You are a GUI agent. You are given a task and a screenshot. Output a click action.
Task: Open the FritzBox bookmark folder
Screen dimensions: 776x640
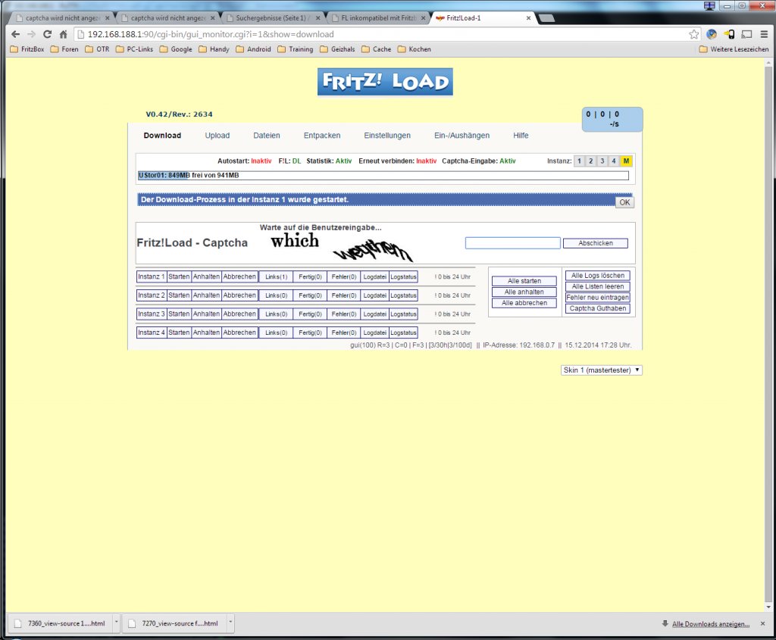(x=27, y=49)
